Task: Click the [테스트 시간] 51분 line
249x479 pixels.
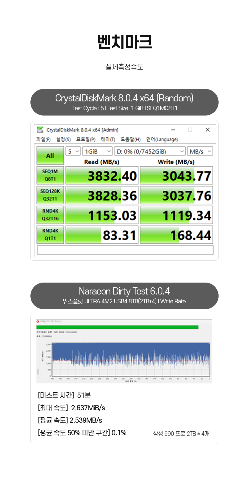Action: click(64, 395)
